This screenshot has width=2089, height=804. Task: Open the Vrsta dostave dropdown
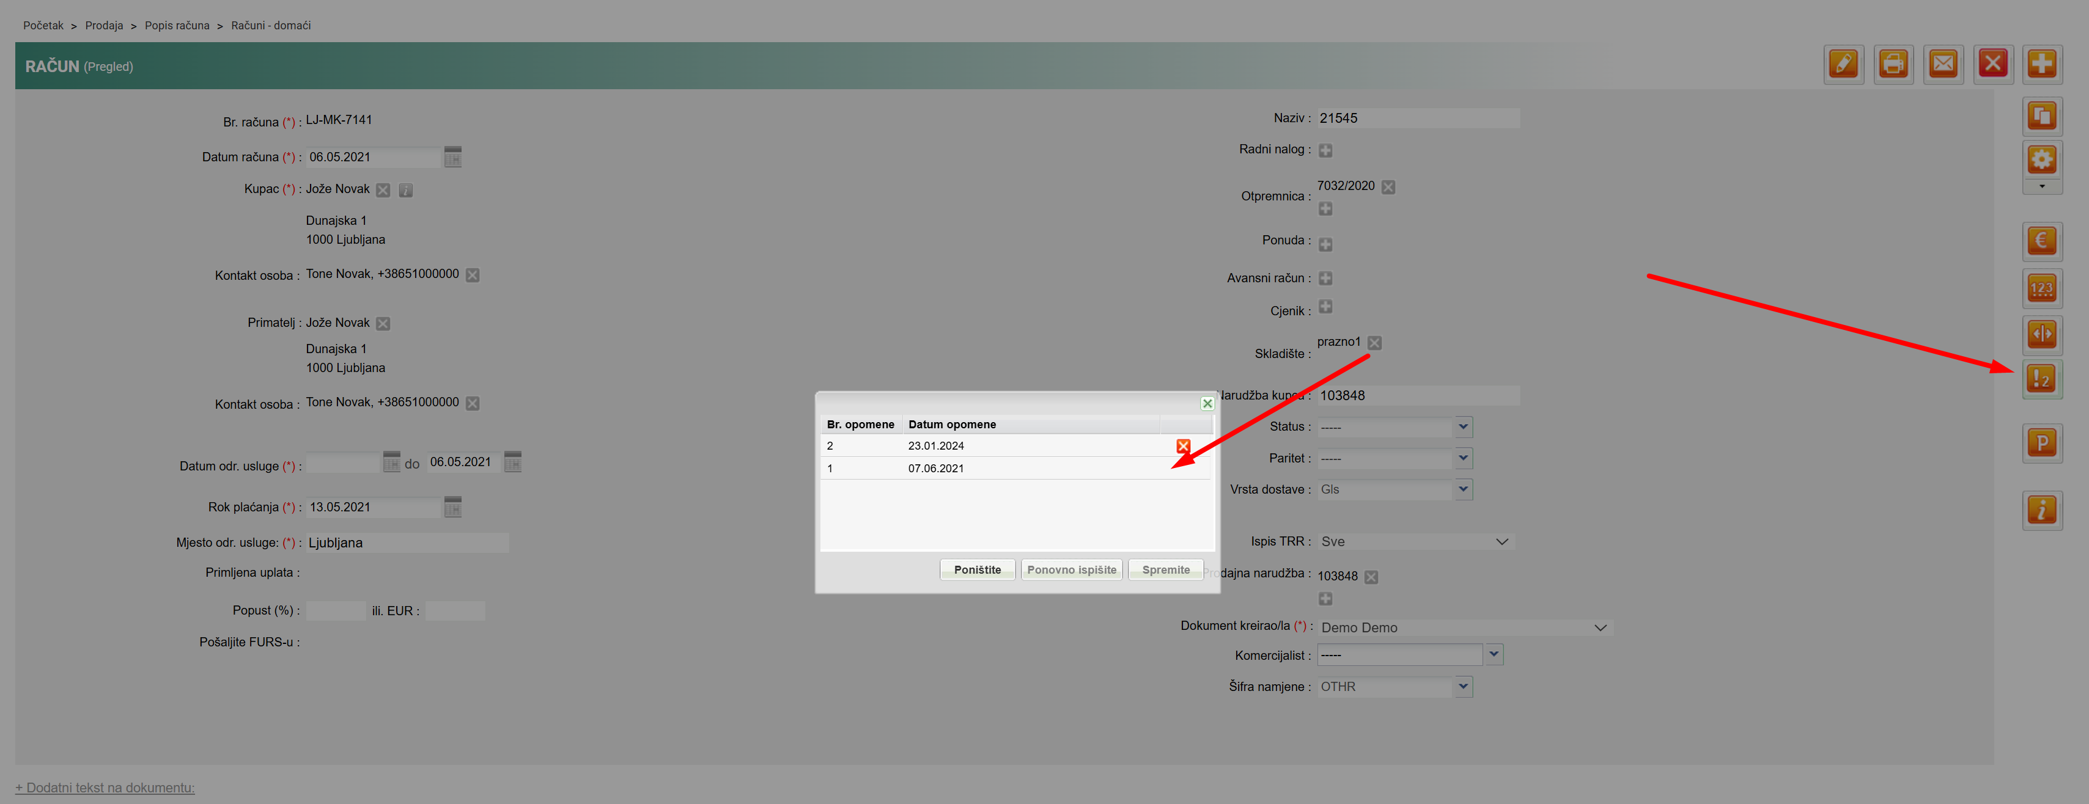1462,489
